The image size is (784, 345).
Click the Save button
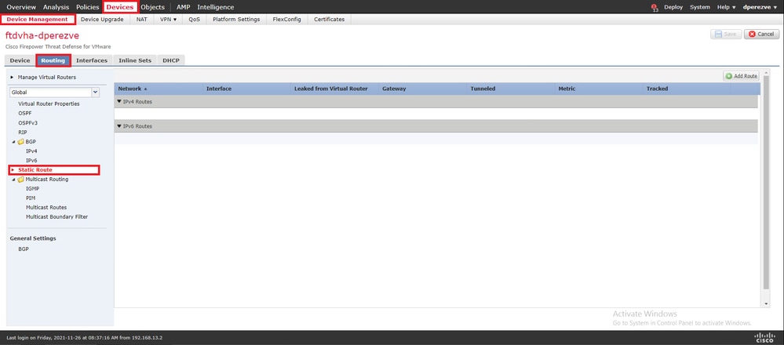click(725, 34)
